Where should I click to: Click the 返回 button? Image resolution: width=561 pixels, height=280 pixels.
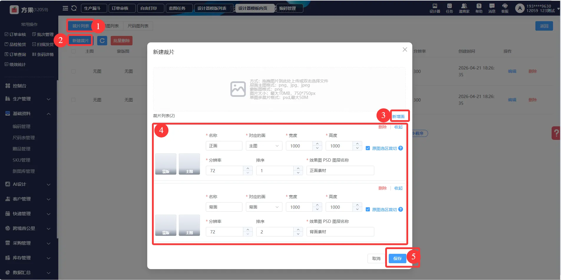tap(544, 26)
